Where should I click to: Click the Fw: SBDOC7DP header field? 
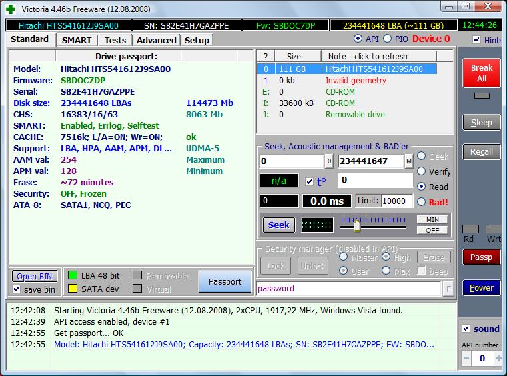coord(286,25)
